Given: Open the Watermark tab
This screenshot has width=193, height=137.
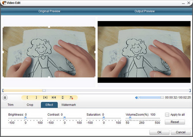Looking at the screenshot, I should click(x=69, y=105).
